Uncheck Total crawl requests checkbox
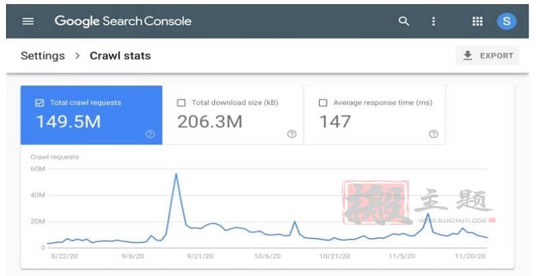 point(40,103)
